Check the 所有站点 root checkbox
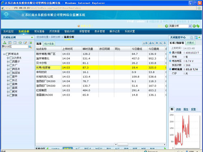 tap(7, 54)
